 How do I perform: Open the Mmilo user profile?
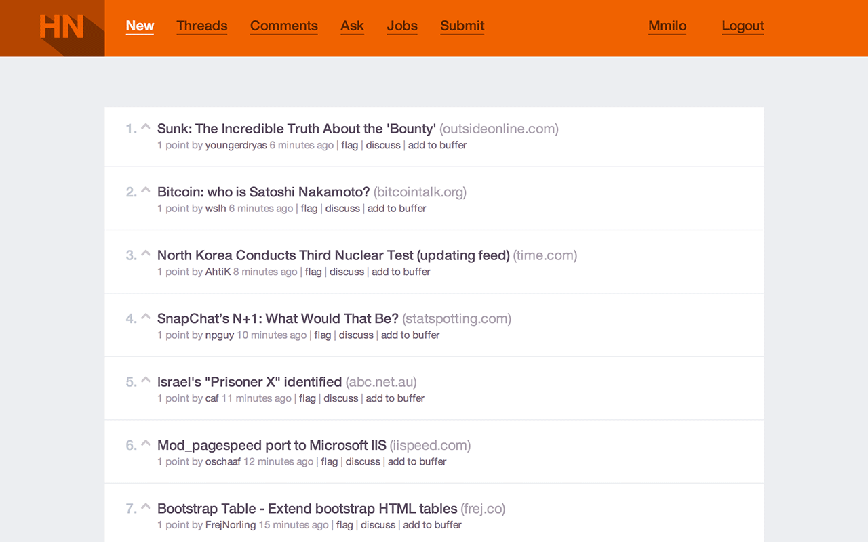pyautogui.click(x=667, y=26)
